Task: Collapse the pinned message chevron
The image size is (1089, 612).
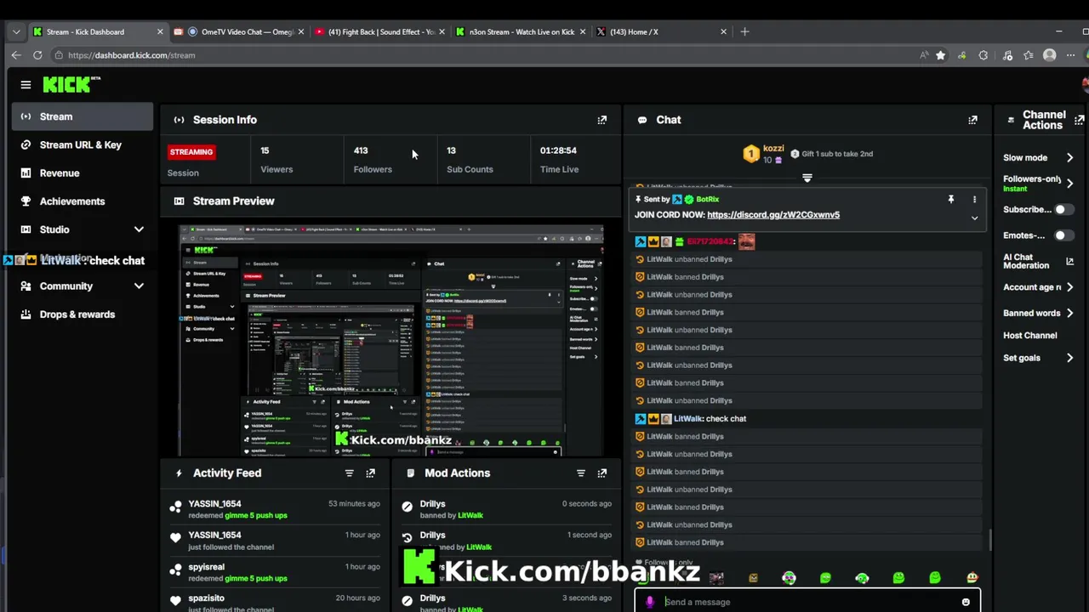Action: [974, 218]
